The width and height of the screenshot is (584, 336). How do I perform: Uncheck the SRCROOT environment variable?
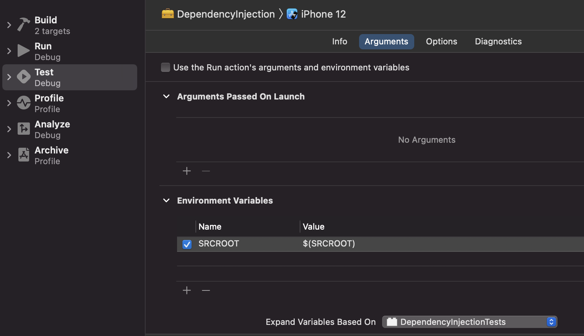187,244
